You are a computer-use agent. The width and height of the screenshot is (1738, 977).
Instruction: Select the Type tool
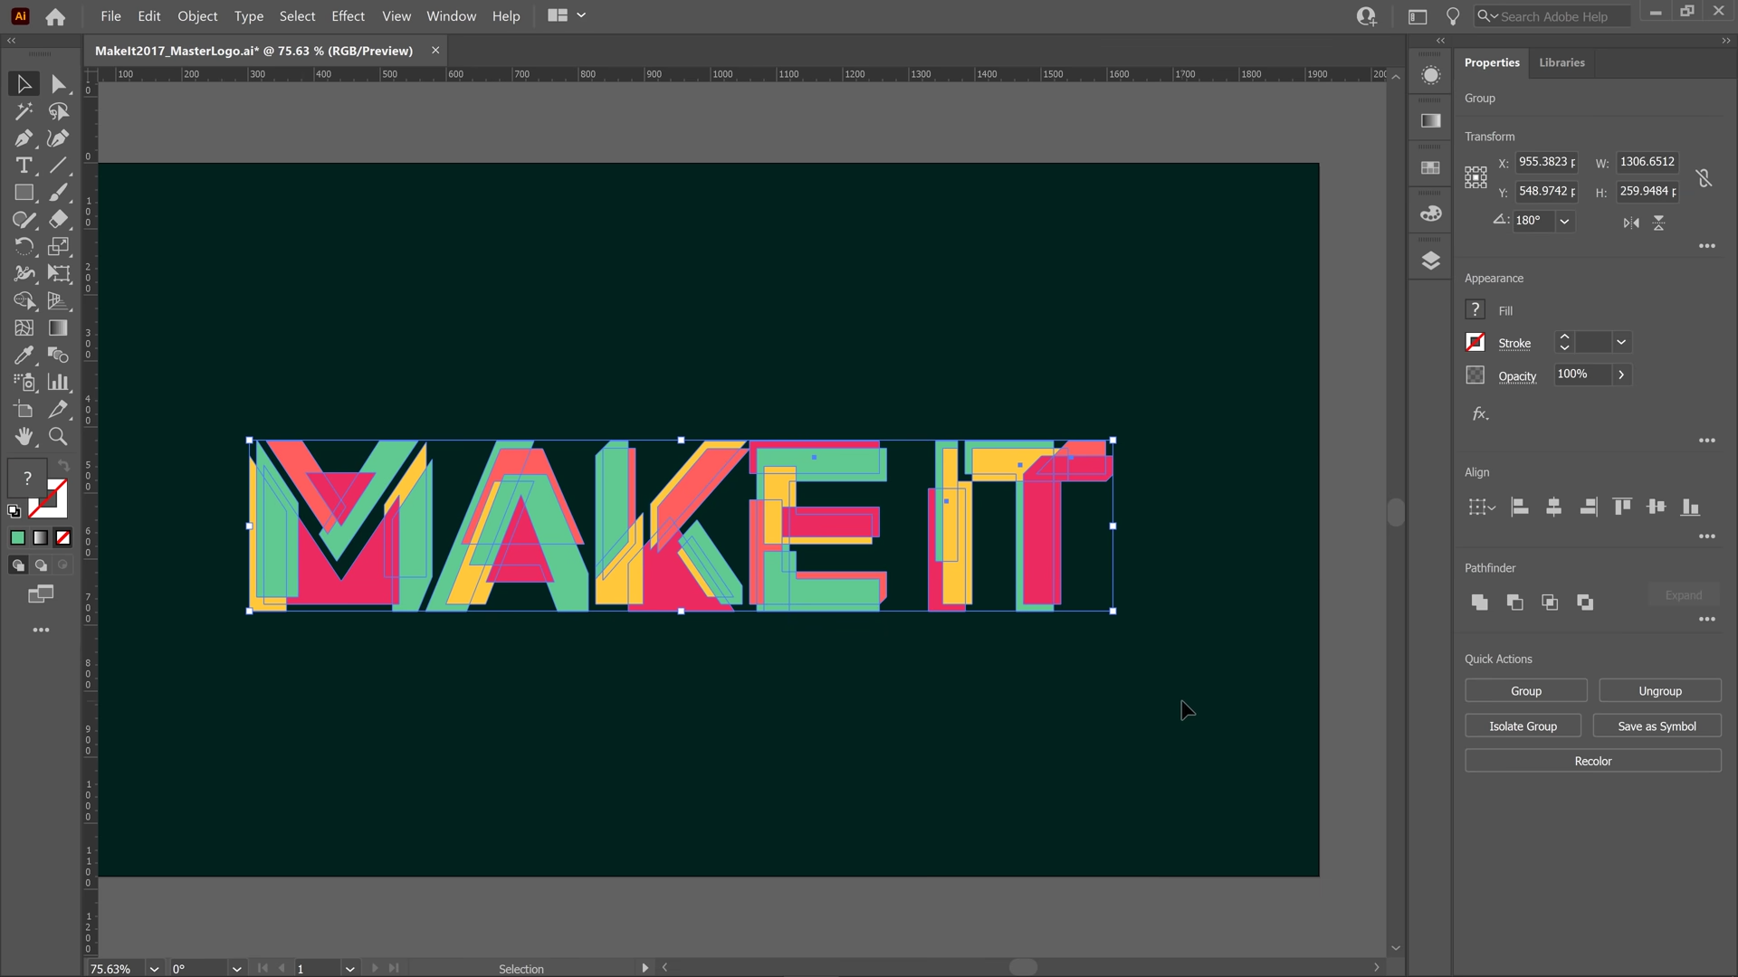tap(24, 165)
